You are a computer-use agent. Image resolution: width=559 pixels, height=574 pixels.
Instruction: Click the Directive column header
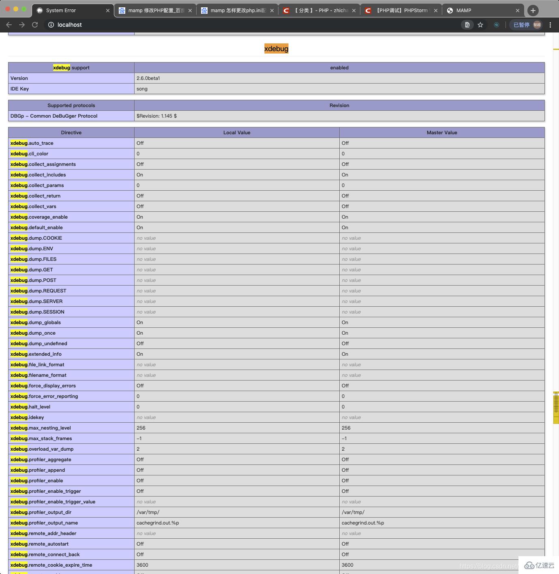[x=71, y=133]
